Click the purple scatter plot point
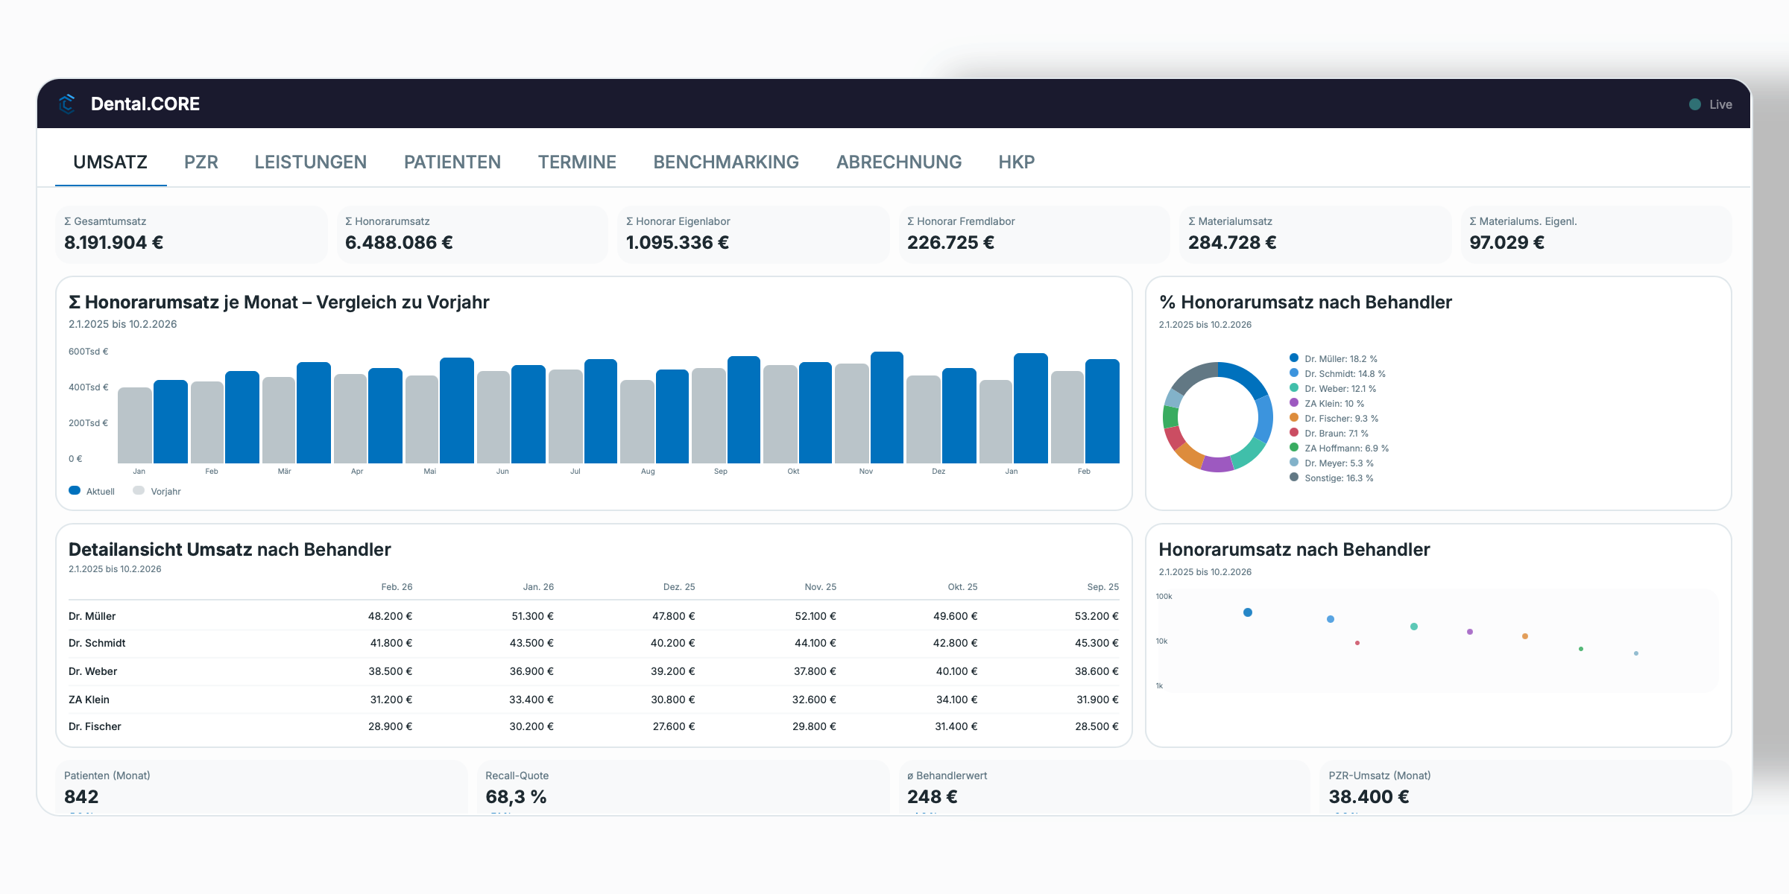The height and width of the screenshot is (894, 1789). pos(1470,632)
